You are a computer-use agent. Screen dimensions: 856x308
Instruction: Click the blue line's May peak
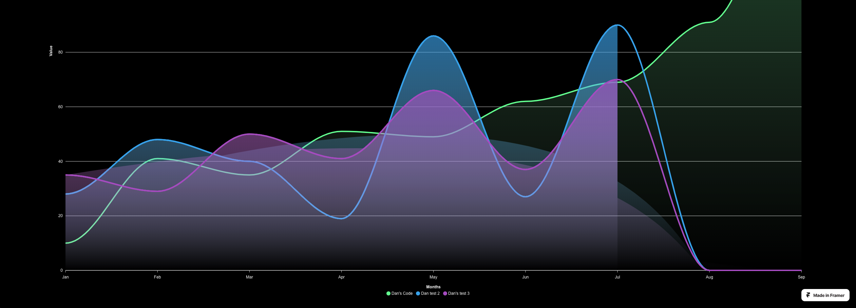click(433, 36)
